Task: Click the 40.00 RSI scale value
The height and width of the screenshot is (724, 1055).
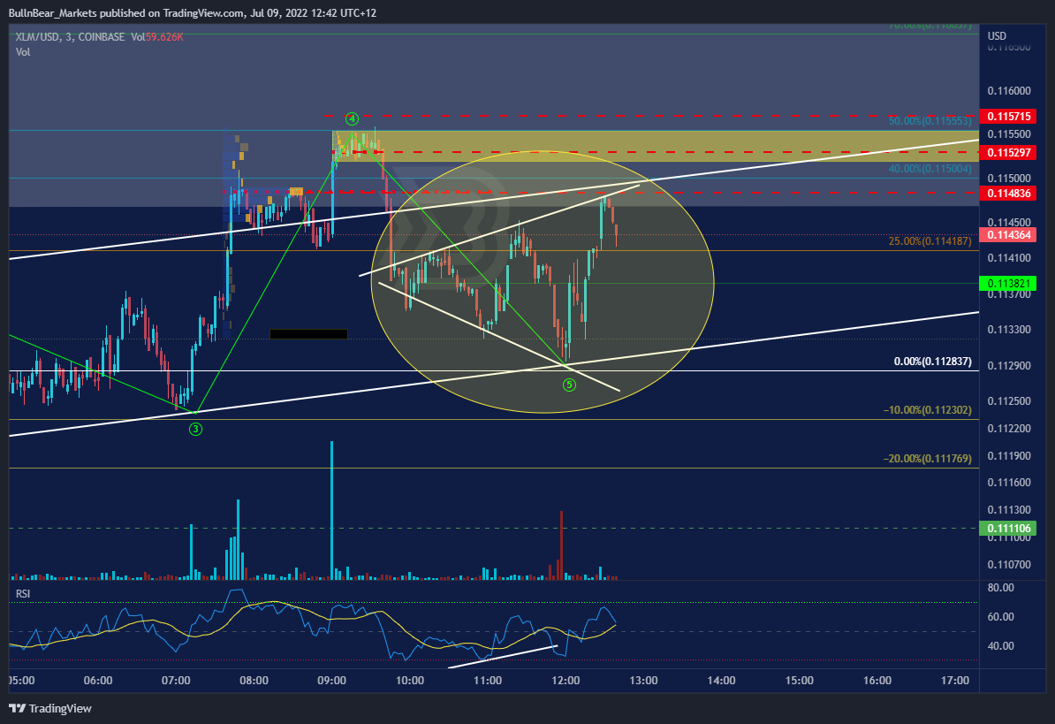Action: click(1000, 645)
